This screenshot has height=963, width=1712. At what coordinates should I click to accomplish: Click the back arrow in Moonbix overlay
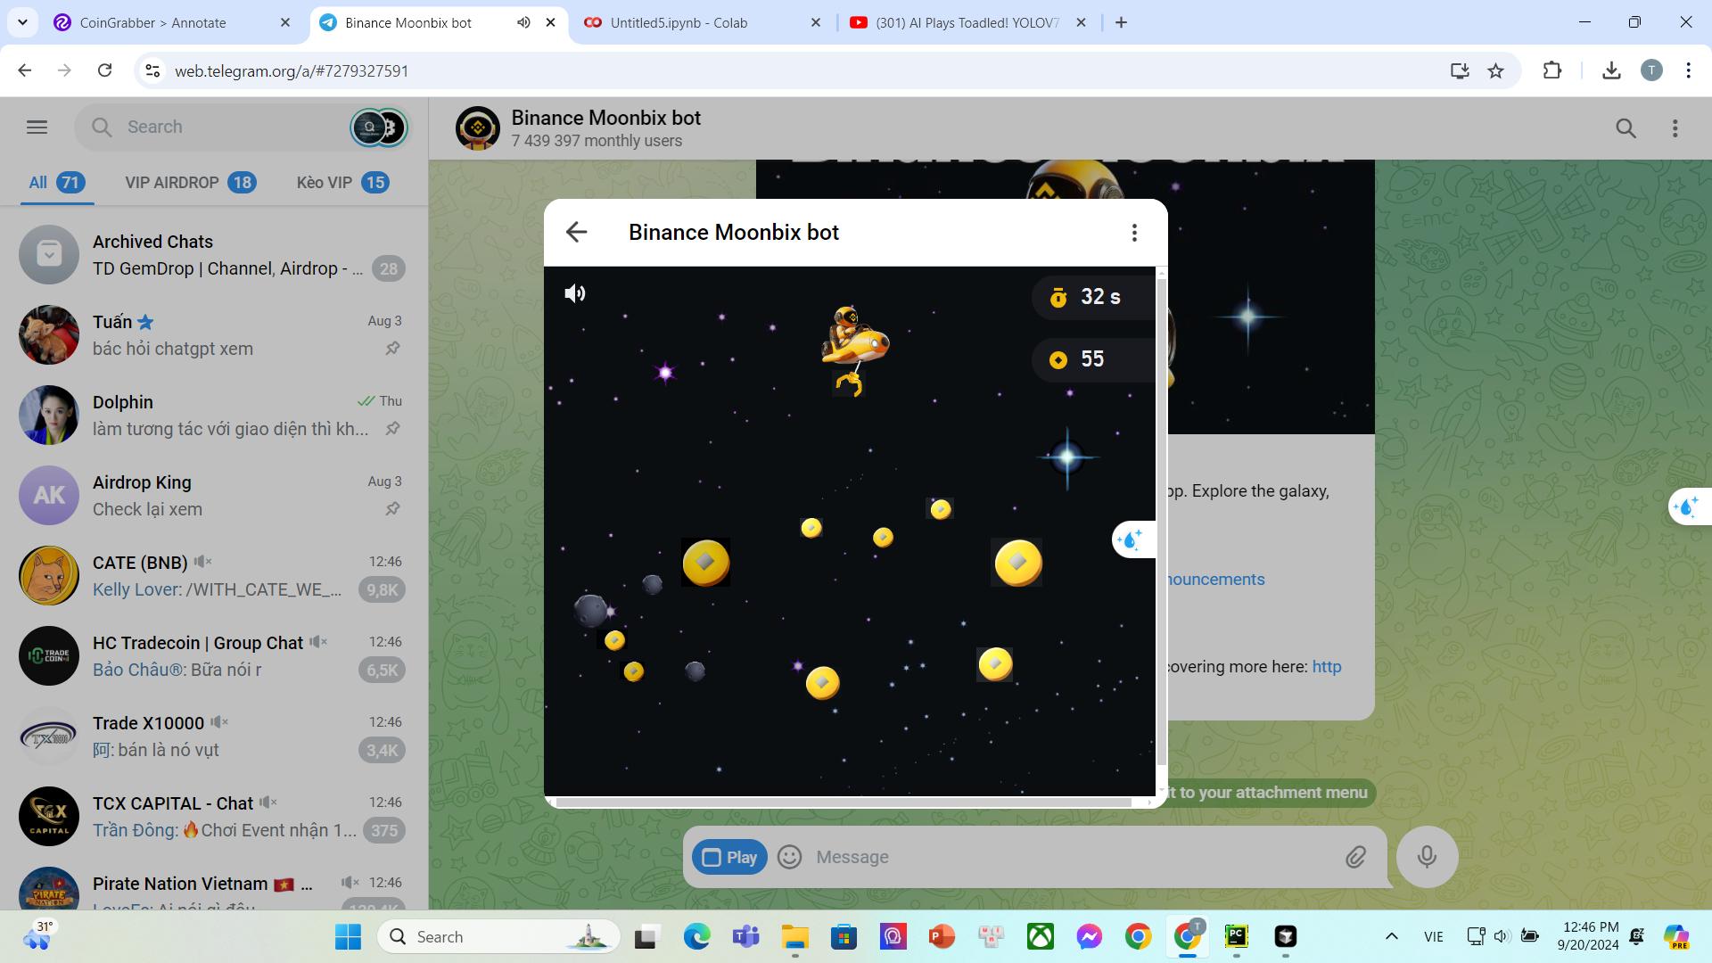point(577,232)
